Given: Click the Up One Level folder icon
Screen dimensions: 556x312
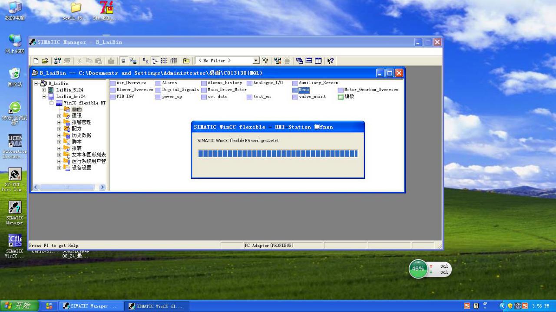Looking at the screenshot, I should tap(186, 61).
